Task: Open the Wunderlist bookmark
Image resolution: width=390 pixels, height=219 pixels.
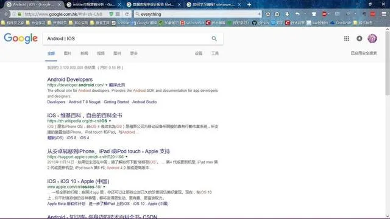Action: tap(193, 23)
